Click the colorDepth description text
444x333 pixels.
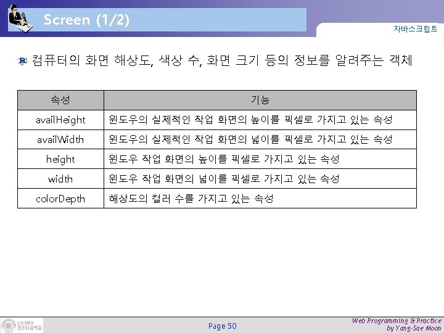191,199
